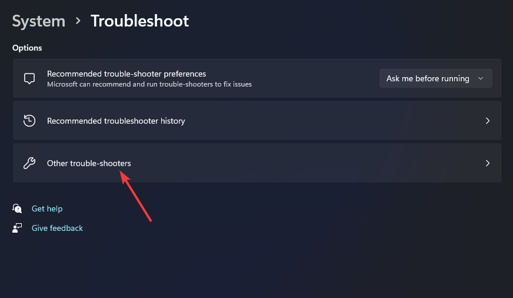The width and height of the screenshot is (513, 298).
Task: Expand Recommended troubleshooter history using its right chevron
Action: [x=487, y=121]
